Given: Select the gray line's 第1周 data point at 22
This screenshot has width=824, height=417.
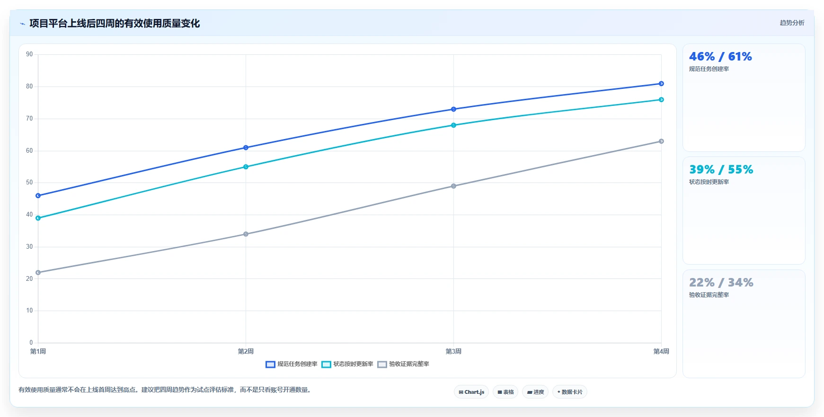Looking at the screenshot, I should click(38, 272).
